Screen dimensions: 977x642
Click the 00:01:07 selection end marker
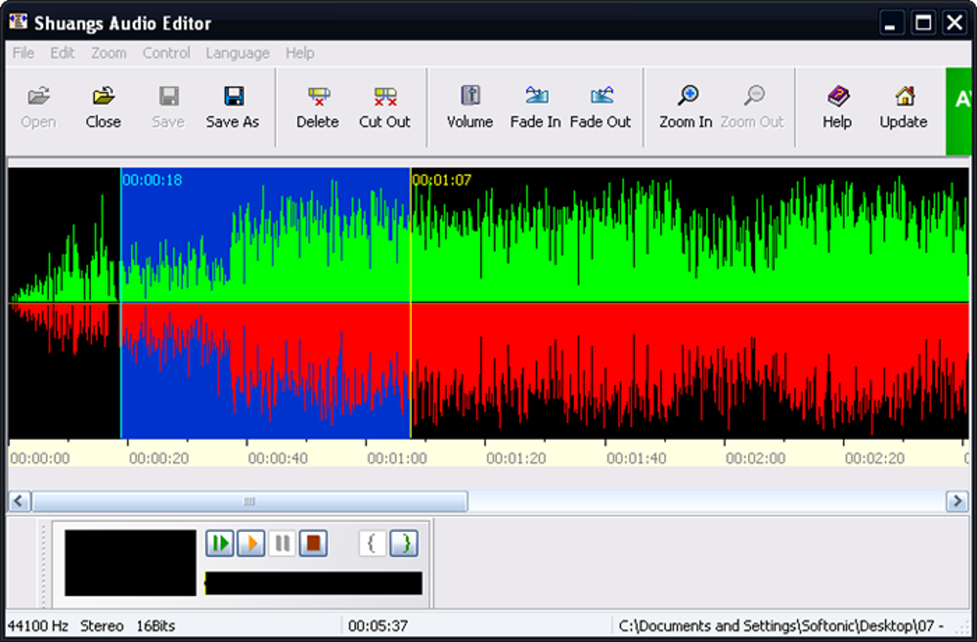pyautogui.click(x=442, y=180)
